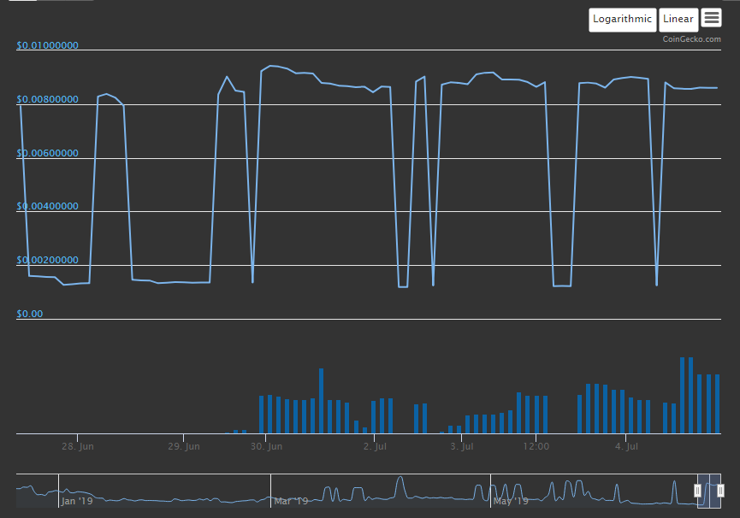740x518 pixels.
Task: Switch chart to Logarithmic scale
Action: (622, 20)
